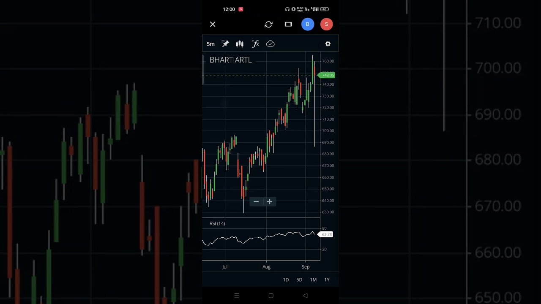541x304 pixels.
Task: Click the BHARTIARTL symbol label
Action: [231, 60]
